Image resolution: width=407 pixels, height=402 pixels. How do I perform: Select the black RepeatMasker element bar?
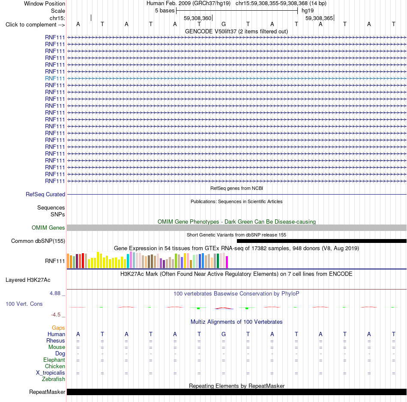click(236, 392)
